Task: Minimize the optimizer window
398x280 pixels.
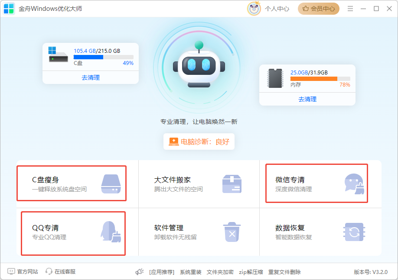Action: tap(363, 9)
